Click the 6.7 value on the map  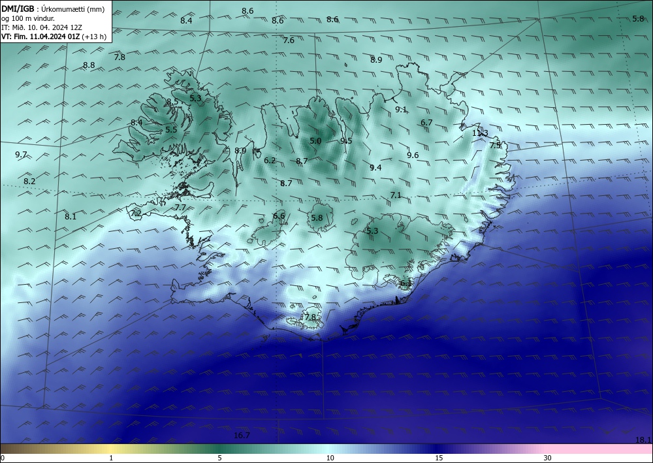coord(426,122)
